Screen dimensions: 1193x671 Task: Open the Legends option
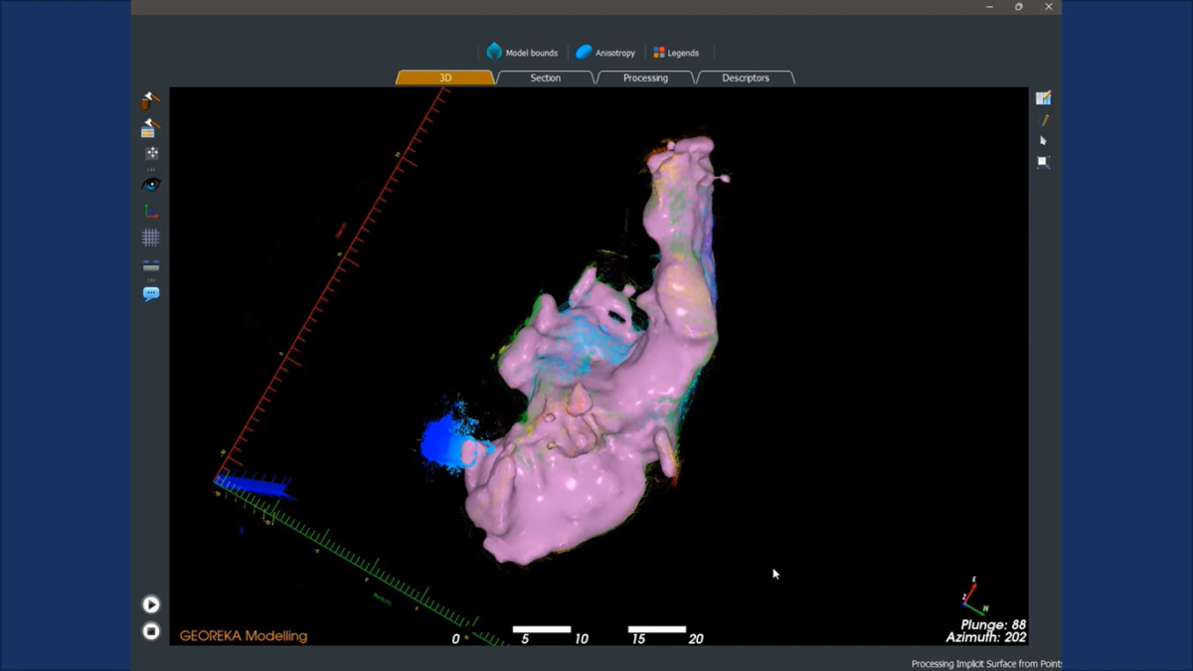(x=676, y=53)
